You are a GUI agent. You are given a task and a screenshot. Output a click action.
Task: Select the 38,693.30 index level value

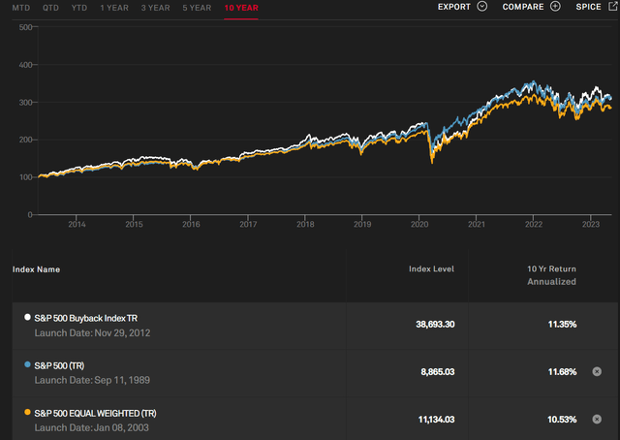[x=435, y=325]
